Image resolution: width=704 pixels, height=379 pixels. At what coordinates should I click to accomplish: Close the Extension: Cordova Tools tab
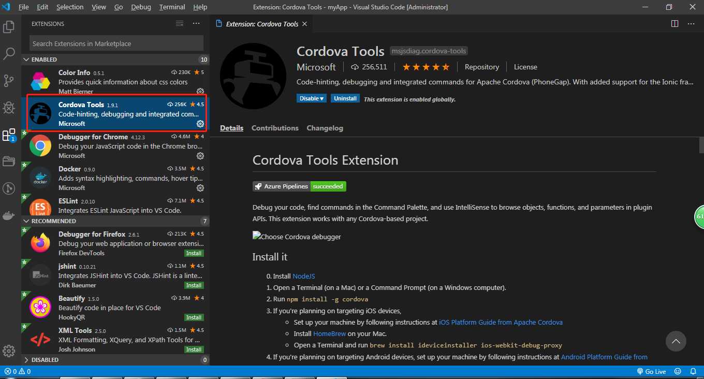[304, 24]
